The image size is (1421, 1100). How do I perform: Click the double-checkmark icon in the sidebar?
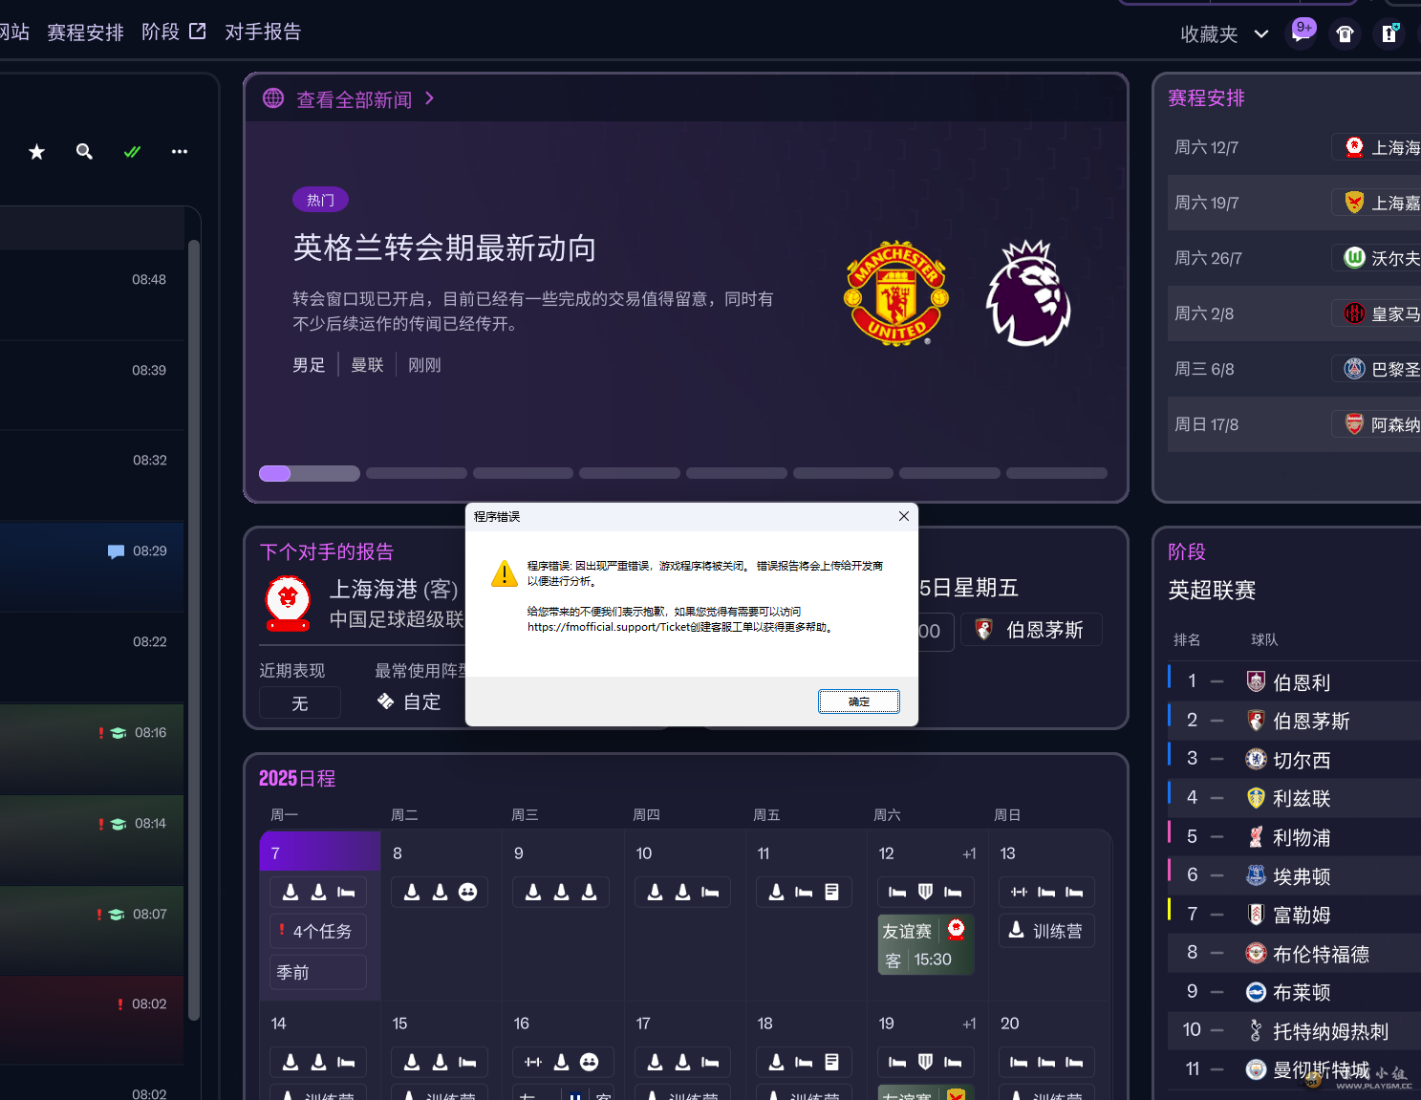tap(132, 151)
